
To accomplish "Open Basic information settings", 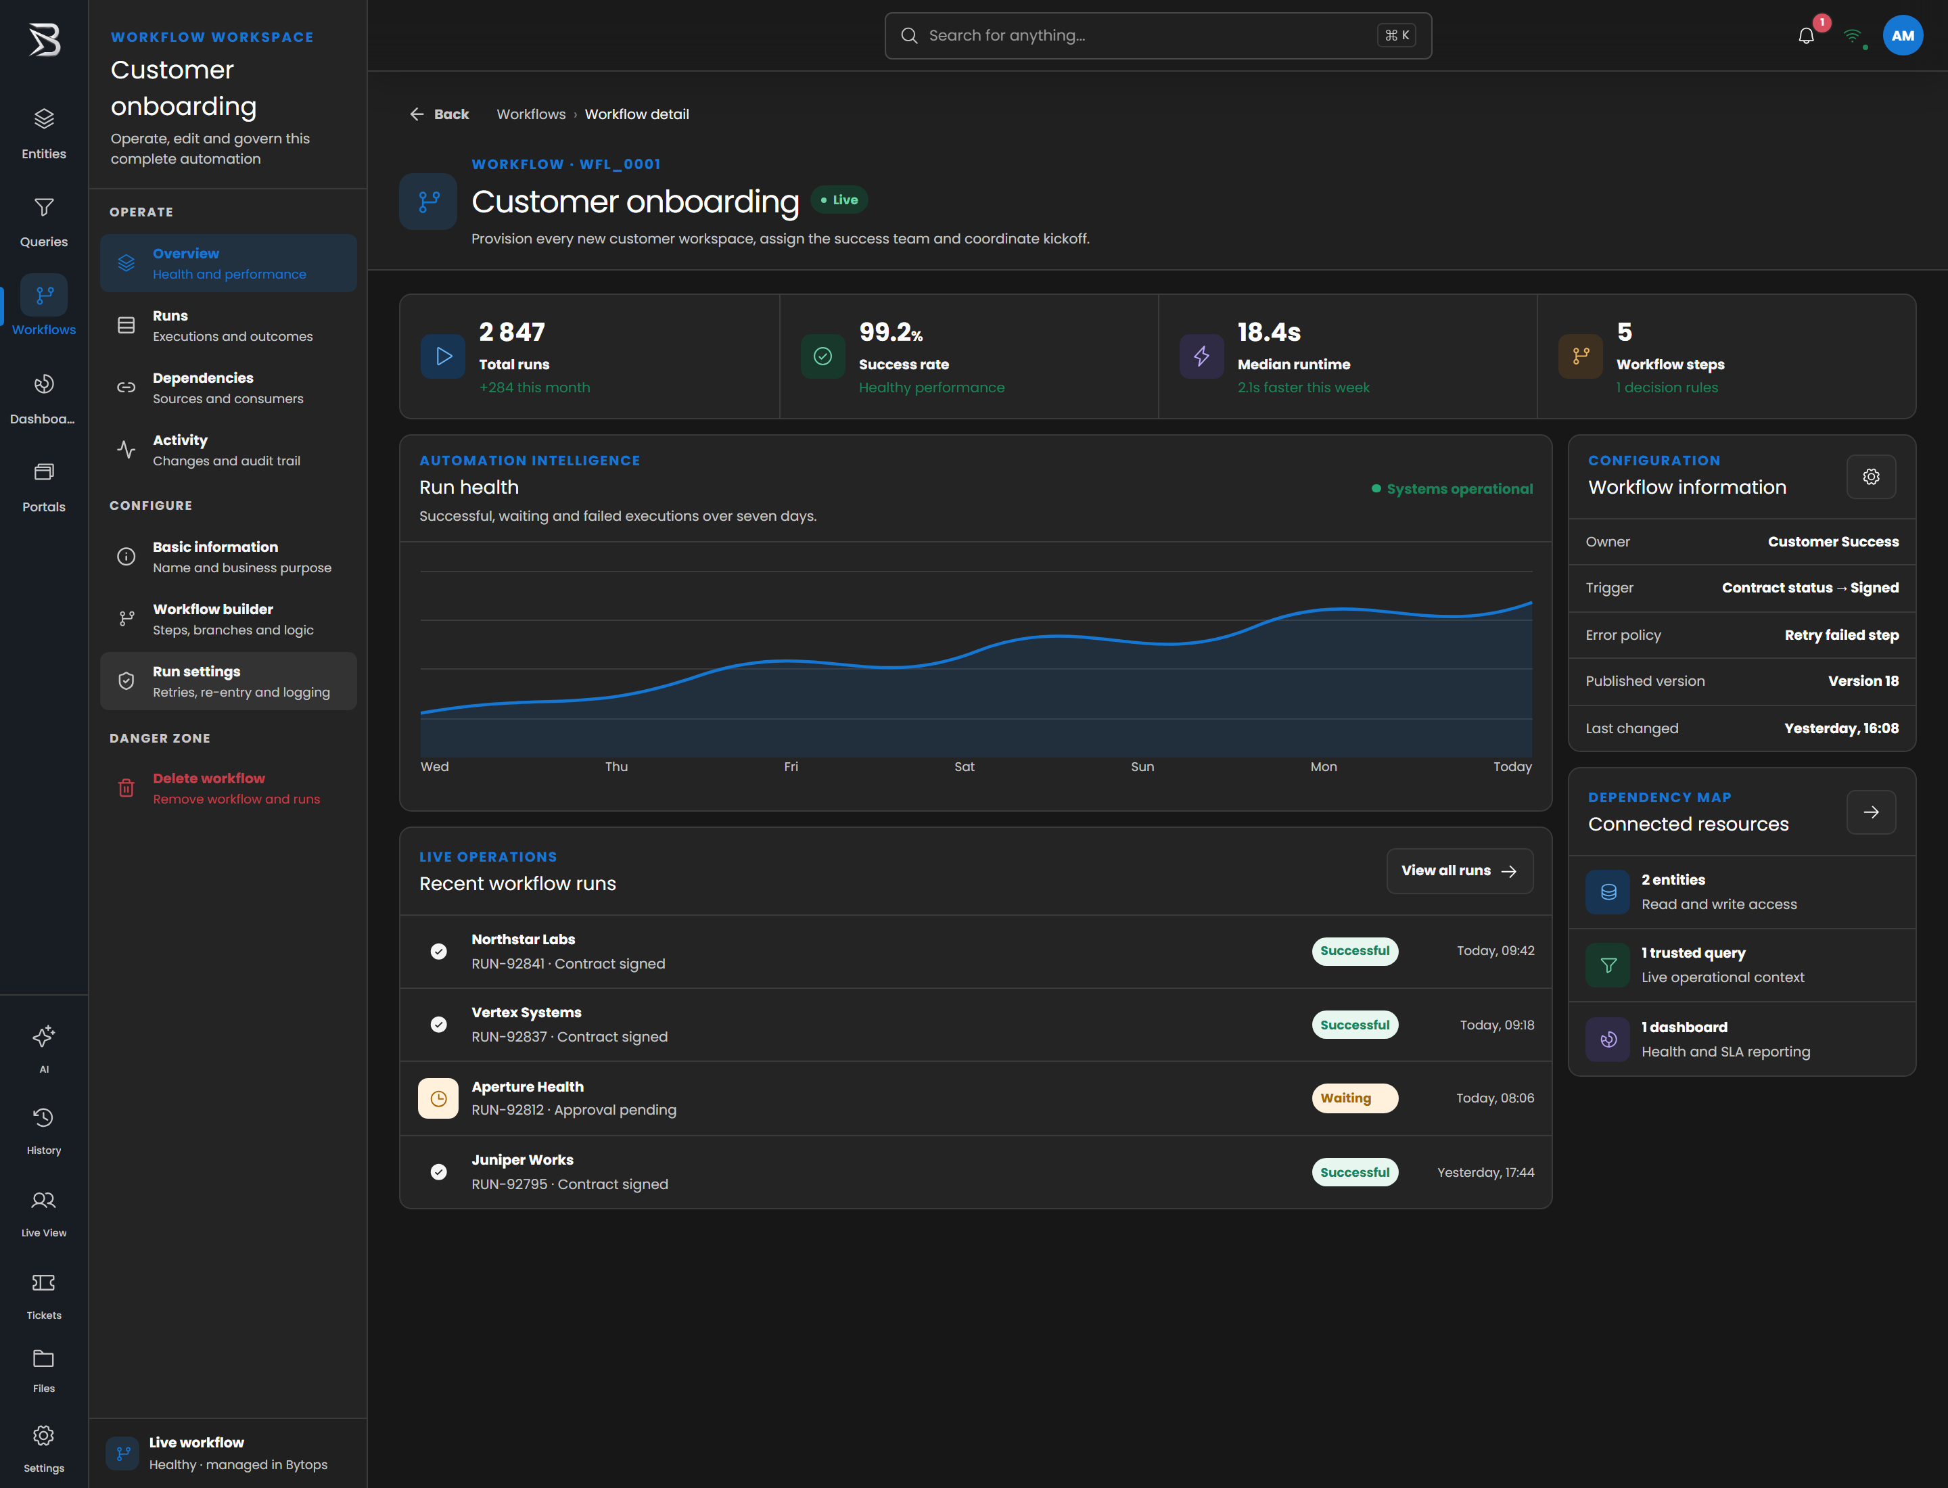I will pyautogui.click(x=229, y=556).
